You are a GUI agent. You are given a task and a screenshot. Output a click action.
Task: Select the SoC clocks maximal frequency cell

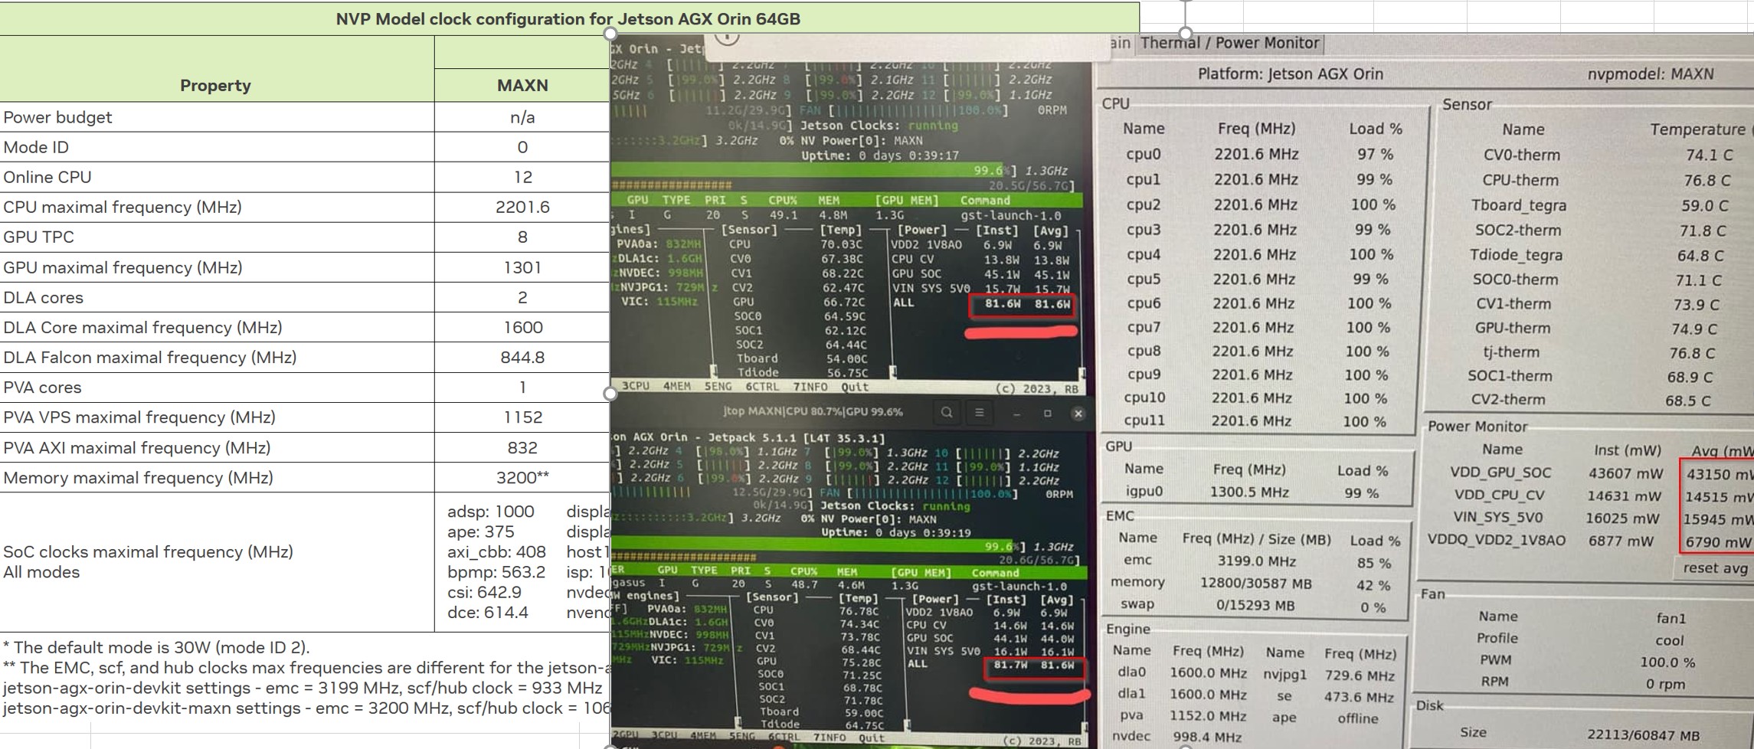point(216,561)
